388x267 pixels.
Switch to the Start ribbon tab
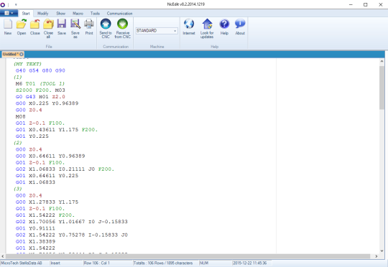[x=26, y=14]
